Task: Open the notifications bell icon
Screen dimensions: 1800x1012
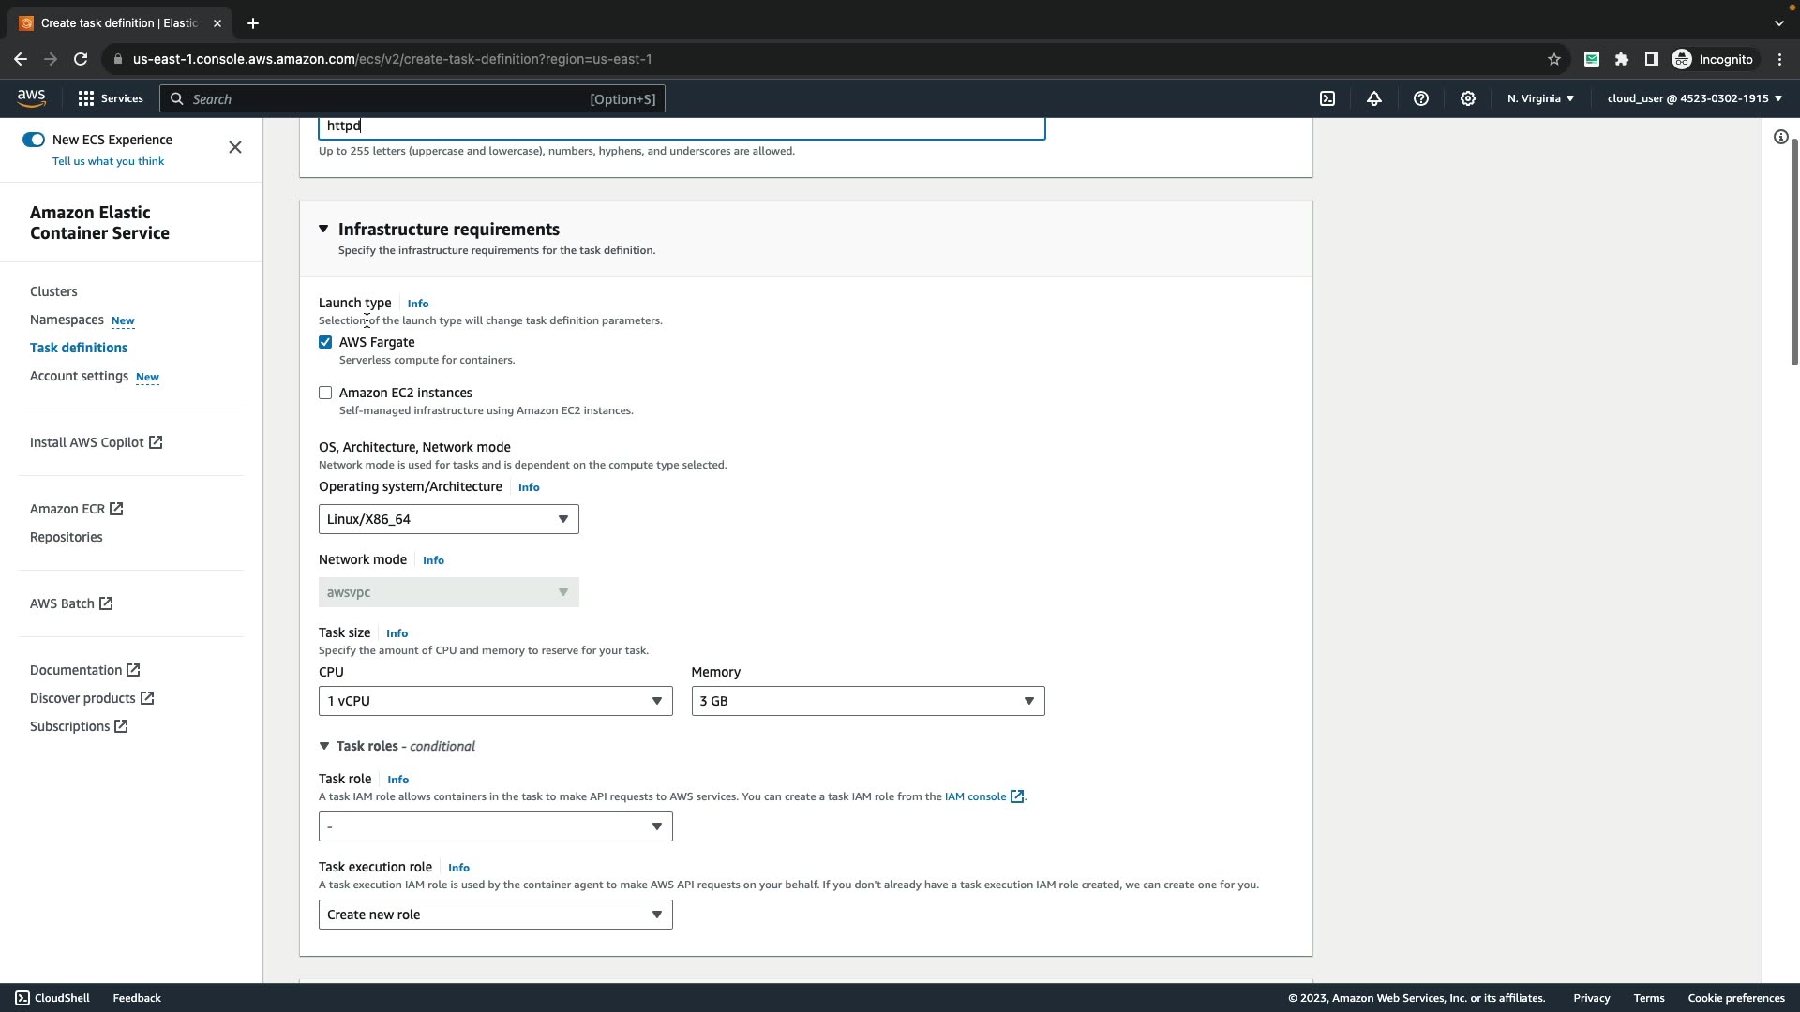Action: click(1374, 98)
